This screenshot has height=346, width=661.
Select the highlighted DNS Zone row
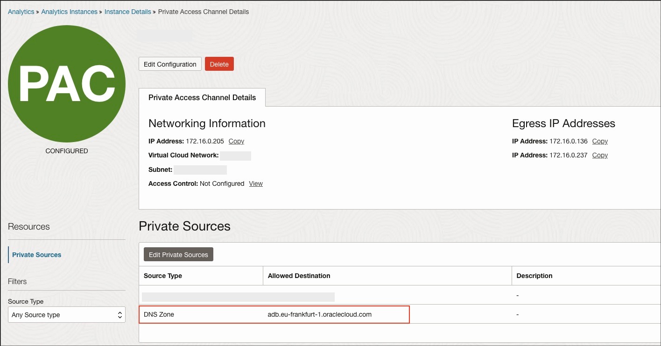coord(274,314)
